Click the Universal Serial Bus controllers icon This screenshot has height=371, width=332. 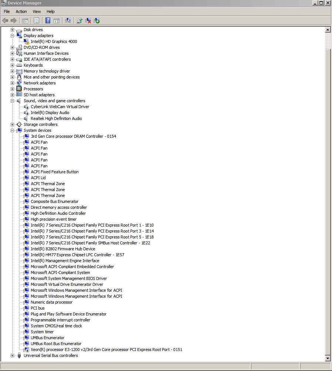[x=19, y=355]
